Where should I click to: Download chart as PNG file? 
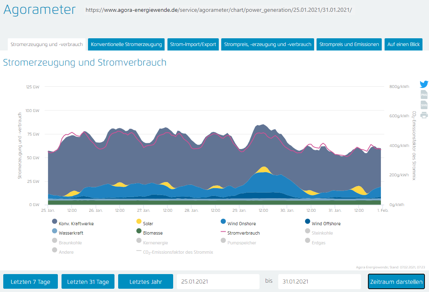click(424, 95)
